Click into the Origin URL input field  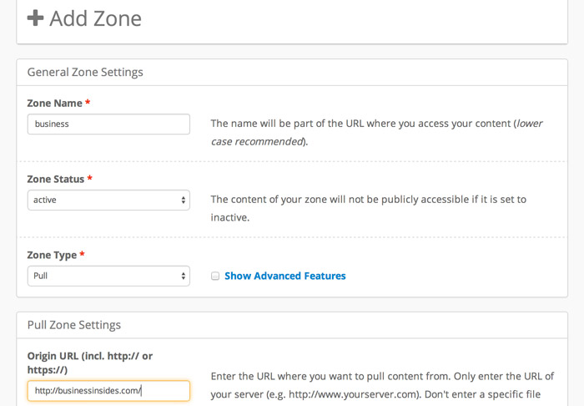108,390
